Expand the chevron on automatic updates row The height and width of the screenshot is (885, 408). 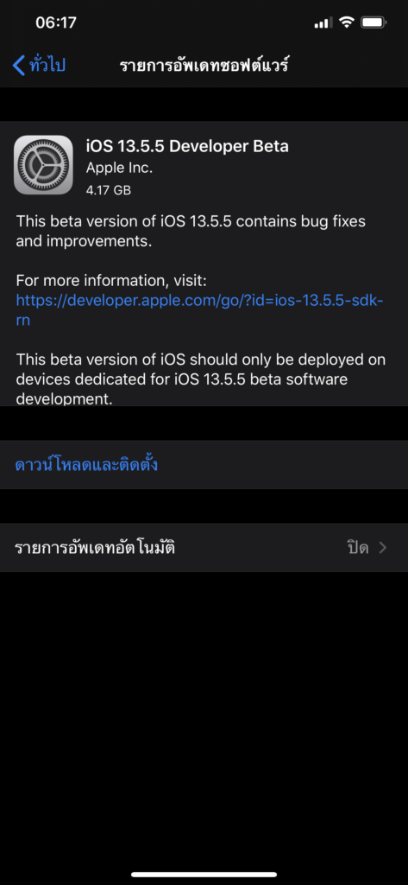point(383,547)
